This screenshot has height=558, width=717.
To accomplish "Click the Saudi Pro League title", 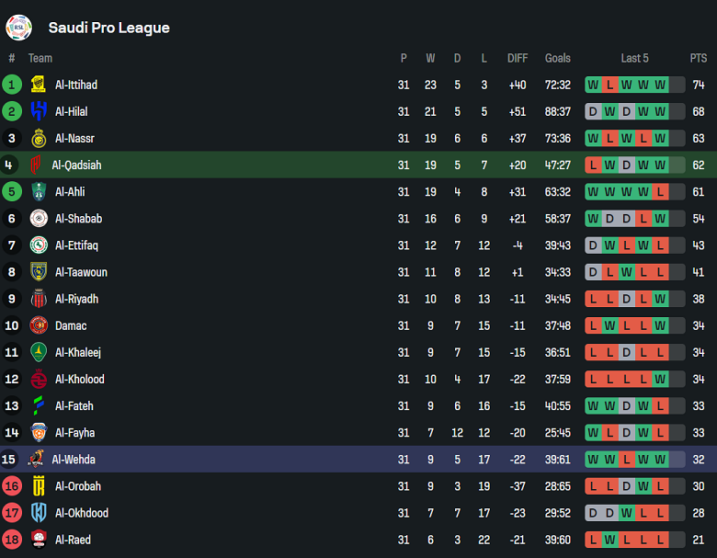I will [x=108, y=28].
